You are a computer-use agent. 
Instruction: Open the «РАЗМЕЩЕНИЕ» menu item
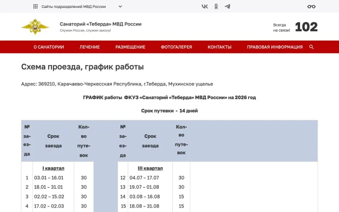click(x=130, y=47)
